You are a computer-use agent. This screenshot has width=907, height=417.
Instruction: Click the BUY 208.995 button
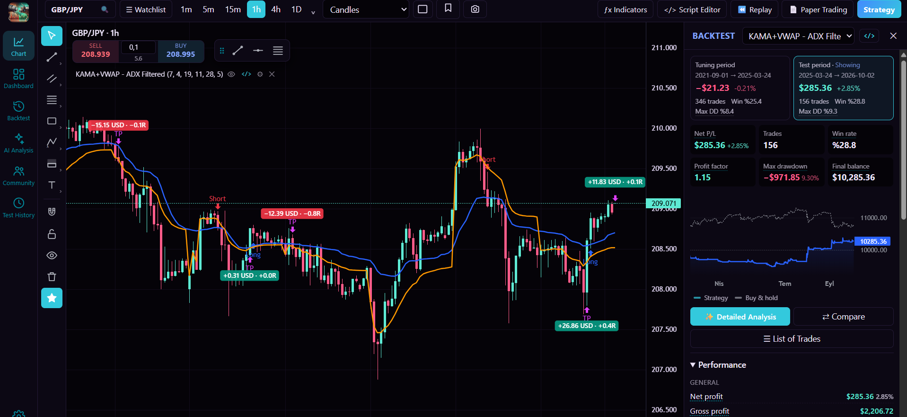click(x=181, y=51)
